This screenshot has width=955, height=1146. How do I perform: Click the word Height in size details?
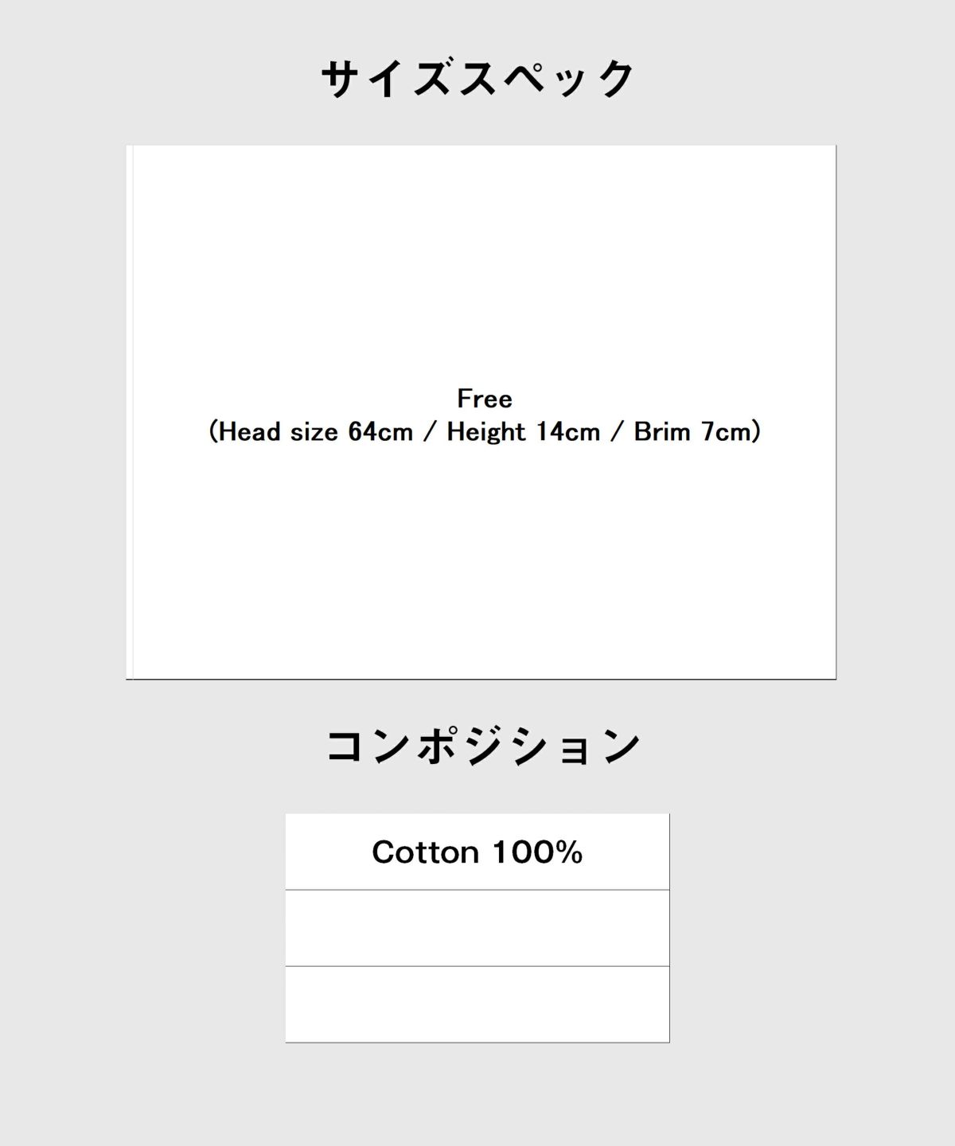coord(486,431)
